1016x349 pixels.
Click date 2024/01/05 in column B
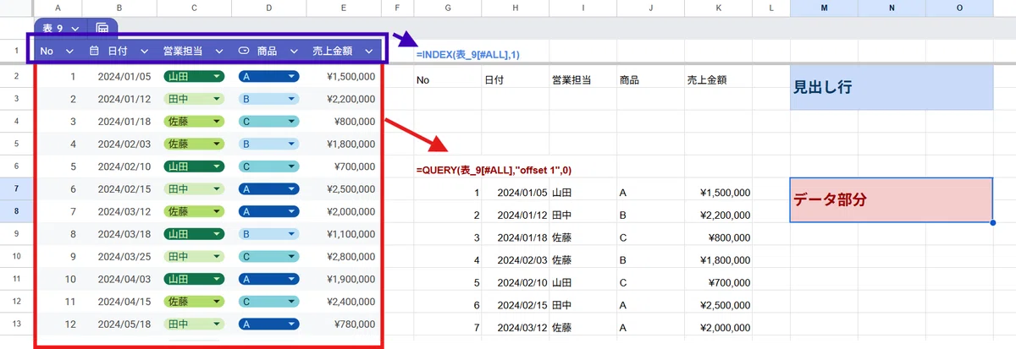click(124, 76)
